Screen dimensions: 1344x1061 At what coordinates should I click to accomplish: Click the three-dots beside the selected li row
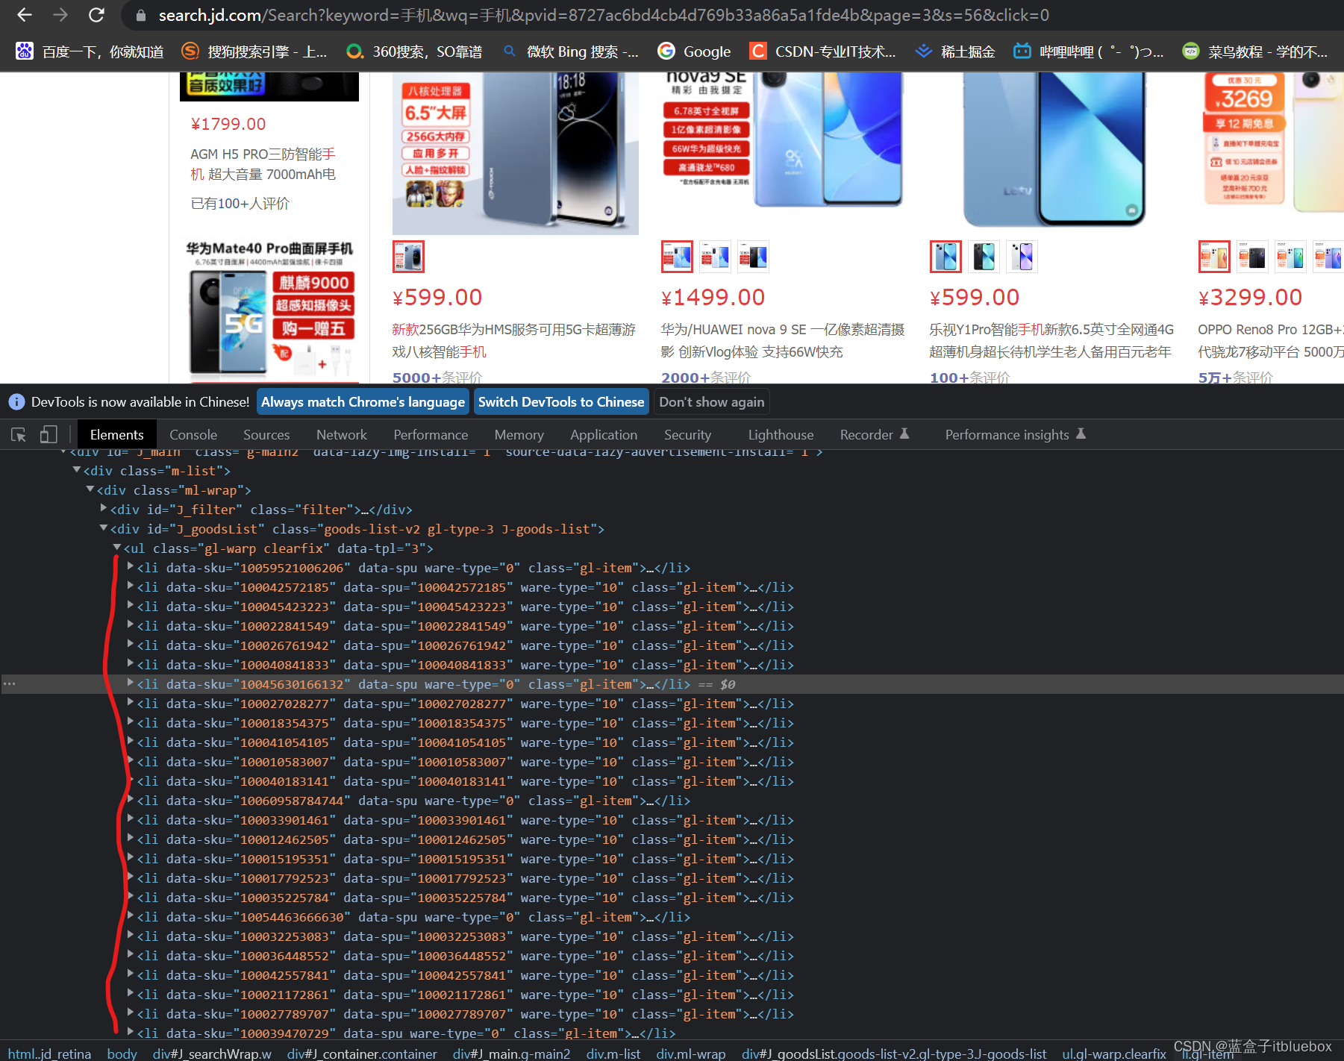pos(9,683)
